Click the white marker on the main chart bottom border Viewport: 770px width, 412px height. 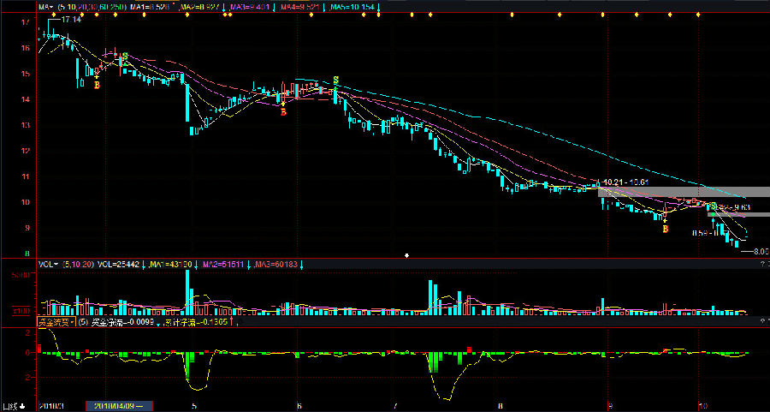click(x=406, y=255)
